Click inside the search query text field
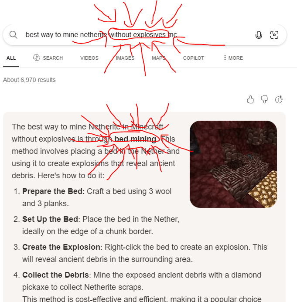The height and width of the screenshot is (302, 297). coord(135,35)
